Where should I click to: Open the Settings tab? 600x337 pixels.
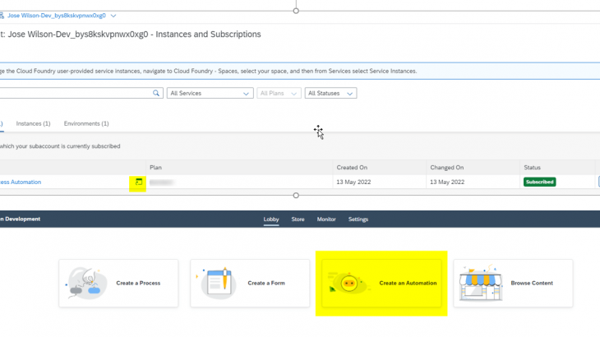358,219
